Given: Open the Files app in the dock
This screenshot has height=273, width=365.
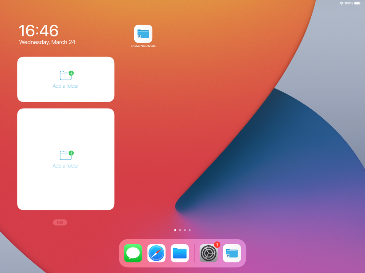Looking at the screenshot, I should coord(180,253).
